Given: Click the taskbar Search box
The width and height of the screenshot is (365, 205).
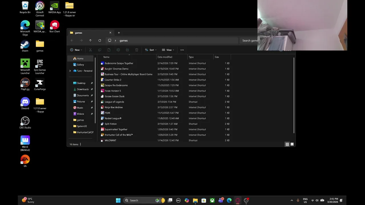Looking at the screenshot, I should (x=145, y=200).
